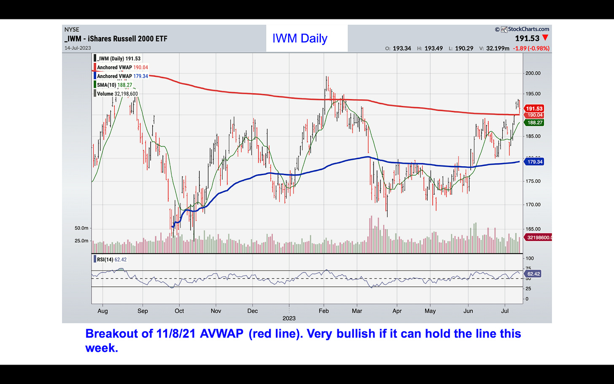Click the green 188.27 SMA price tag
This screenshot has width=614, height=384.
coord(534,123)
